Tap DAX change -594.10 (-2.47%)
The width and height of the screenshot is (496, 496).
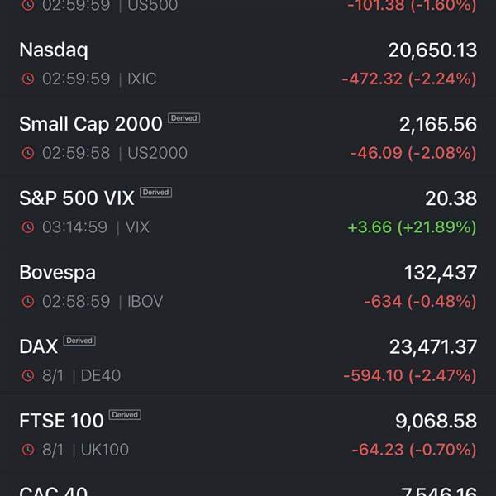(410, 375)
